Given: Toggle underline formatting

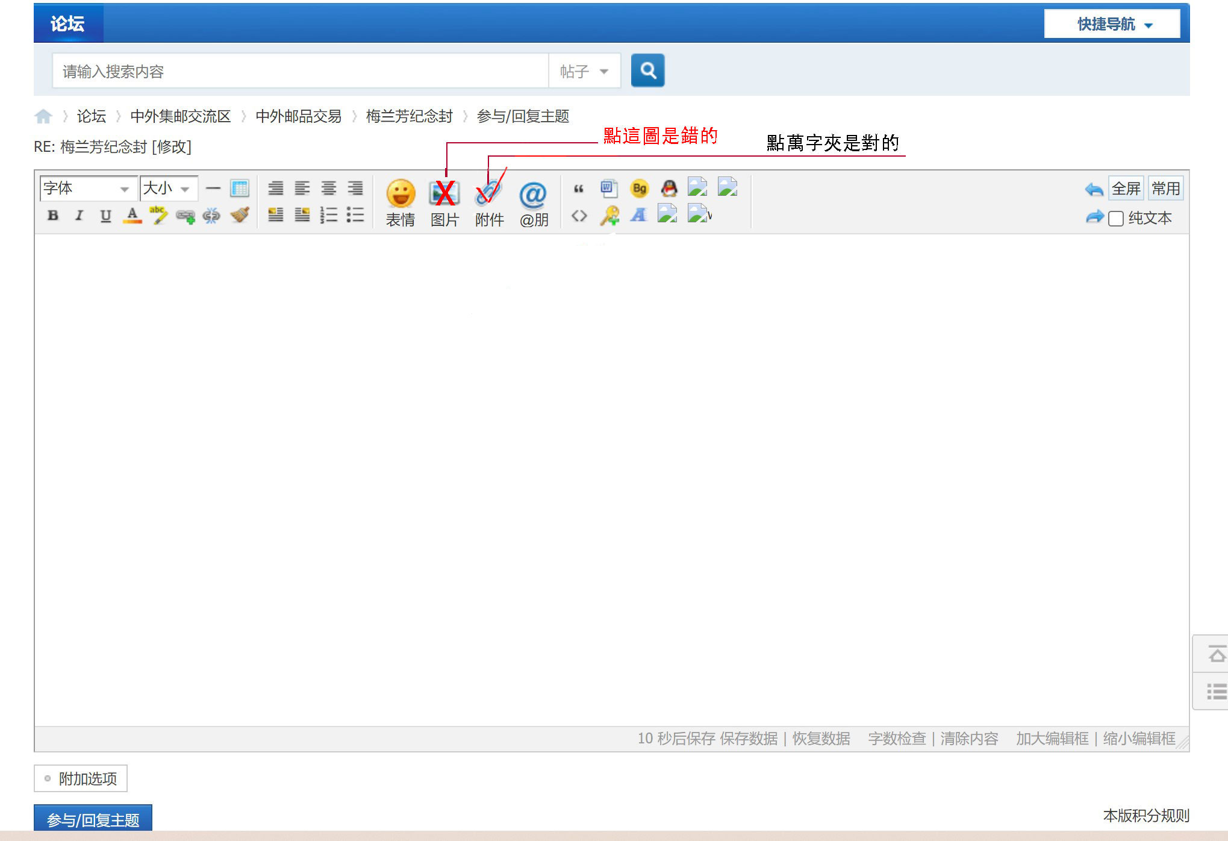Looking at the screenshot, I should pyautogui.click(x=105, y=216).
